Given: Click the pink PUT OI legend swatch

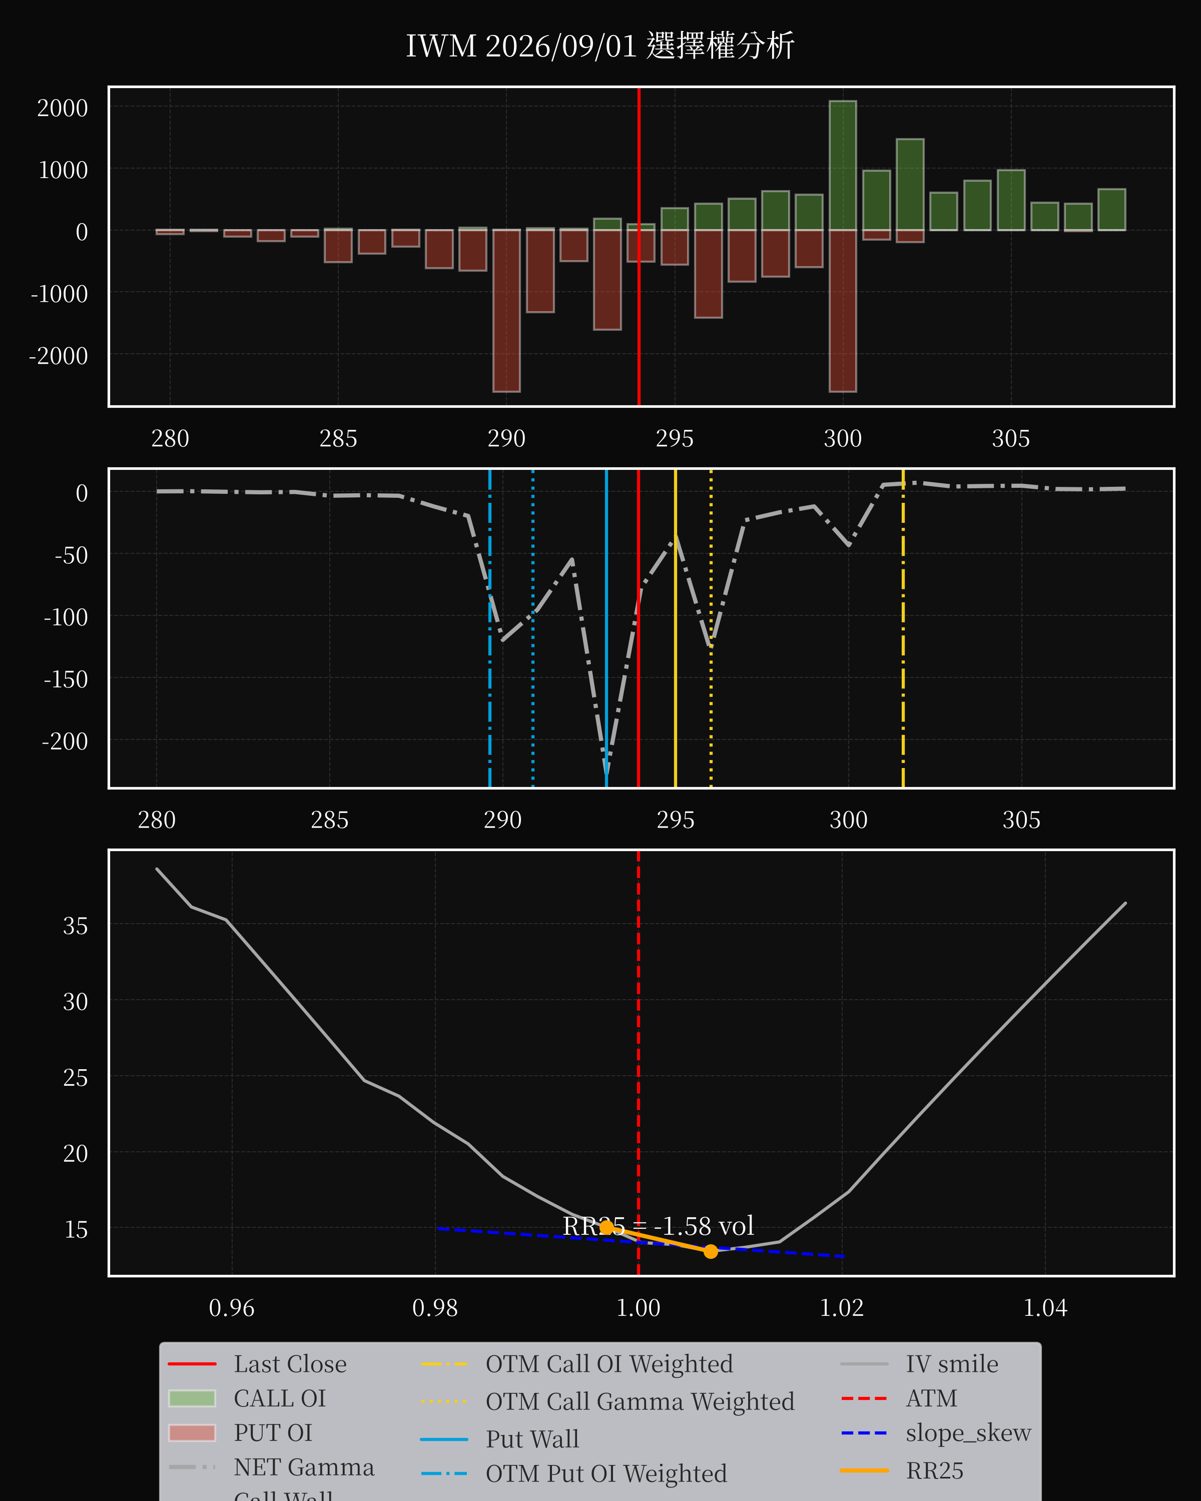Looking at the screenshot, I should 192,1433.
